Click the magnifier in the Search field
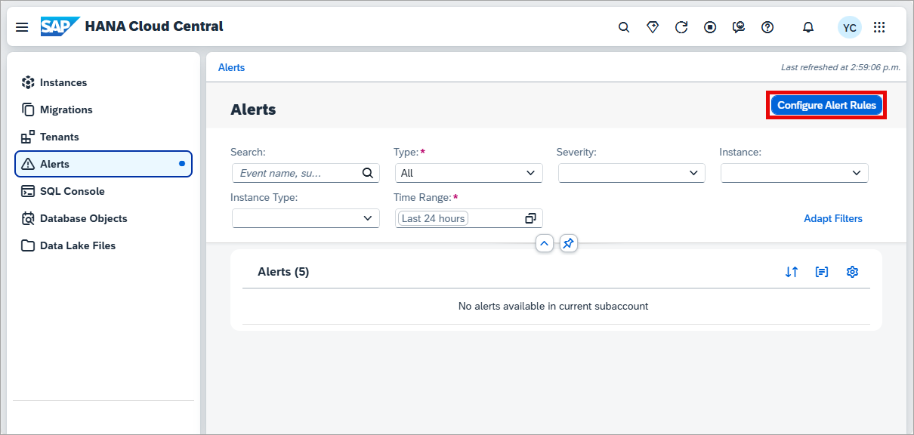Viewport: 914px width, 435px height. pos(368,173)
